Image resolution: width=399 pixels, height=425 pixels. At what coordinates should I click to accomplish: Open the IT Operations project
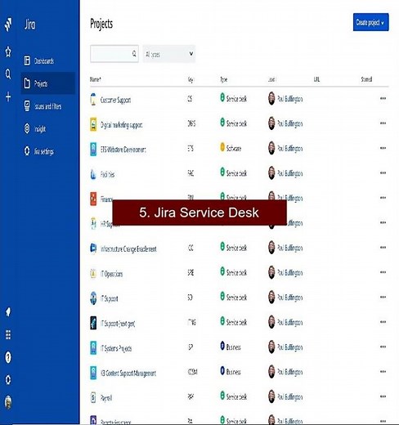(111, 274)
